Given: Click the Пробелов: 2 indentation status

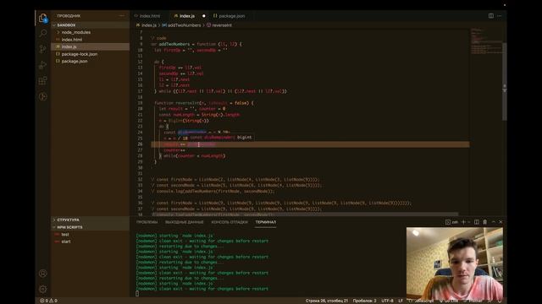Looking at the screenshot, I should pyautogui.click(x=365, y=301).
